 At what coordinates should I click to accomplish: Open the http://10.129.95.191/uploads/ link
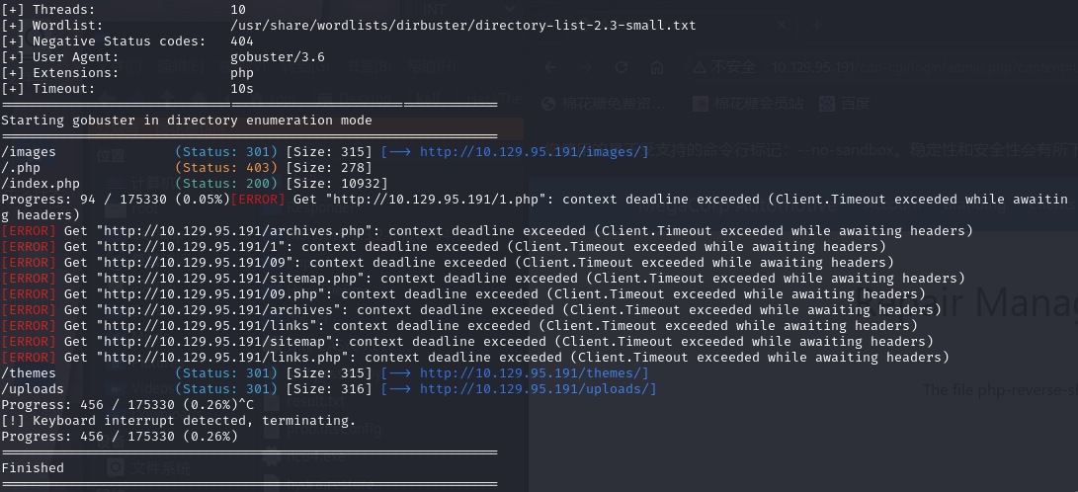538,389
